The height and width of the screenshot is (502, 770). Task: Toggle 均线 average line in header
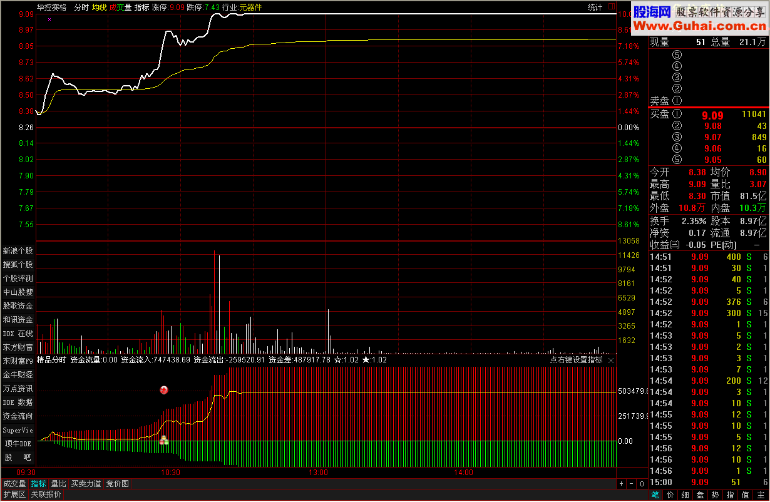[x=99, y=8]
